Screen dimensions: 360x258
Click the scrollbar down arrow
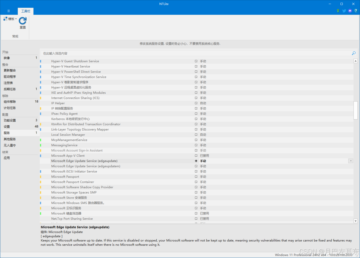point(356,221)
